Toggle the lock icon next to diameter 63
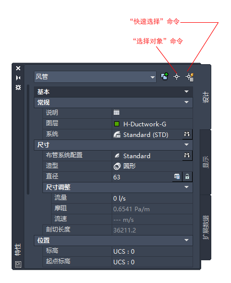Screen dimensions: 231x283 tap(188, 176)
